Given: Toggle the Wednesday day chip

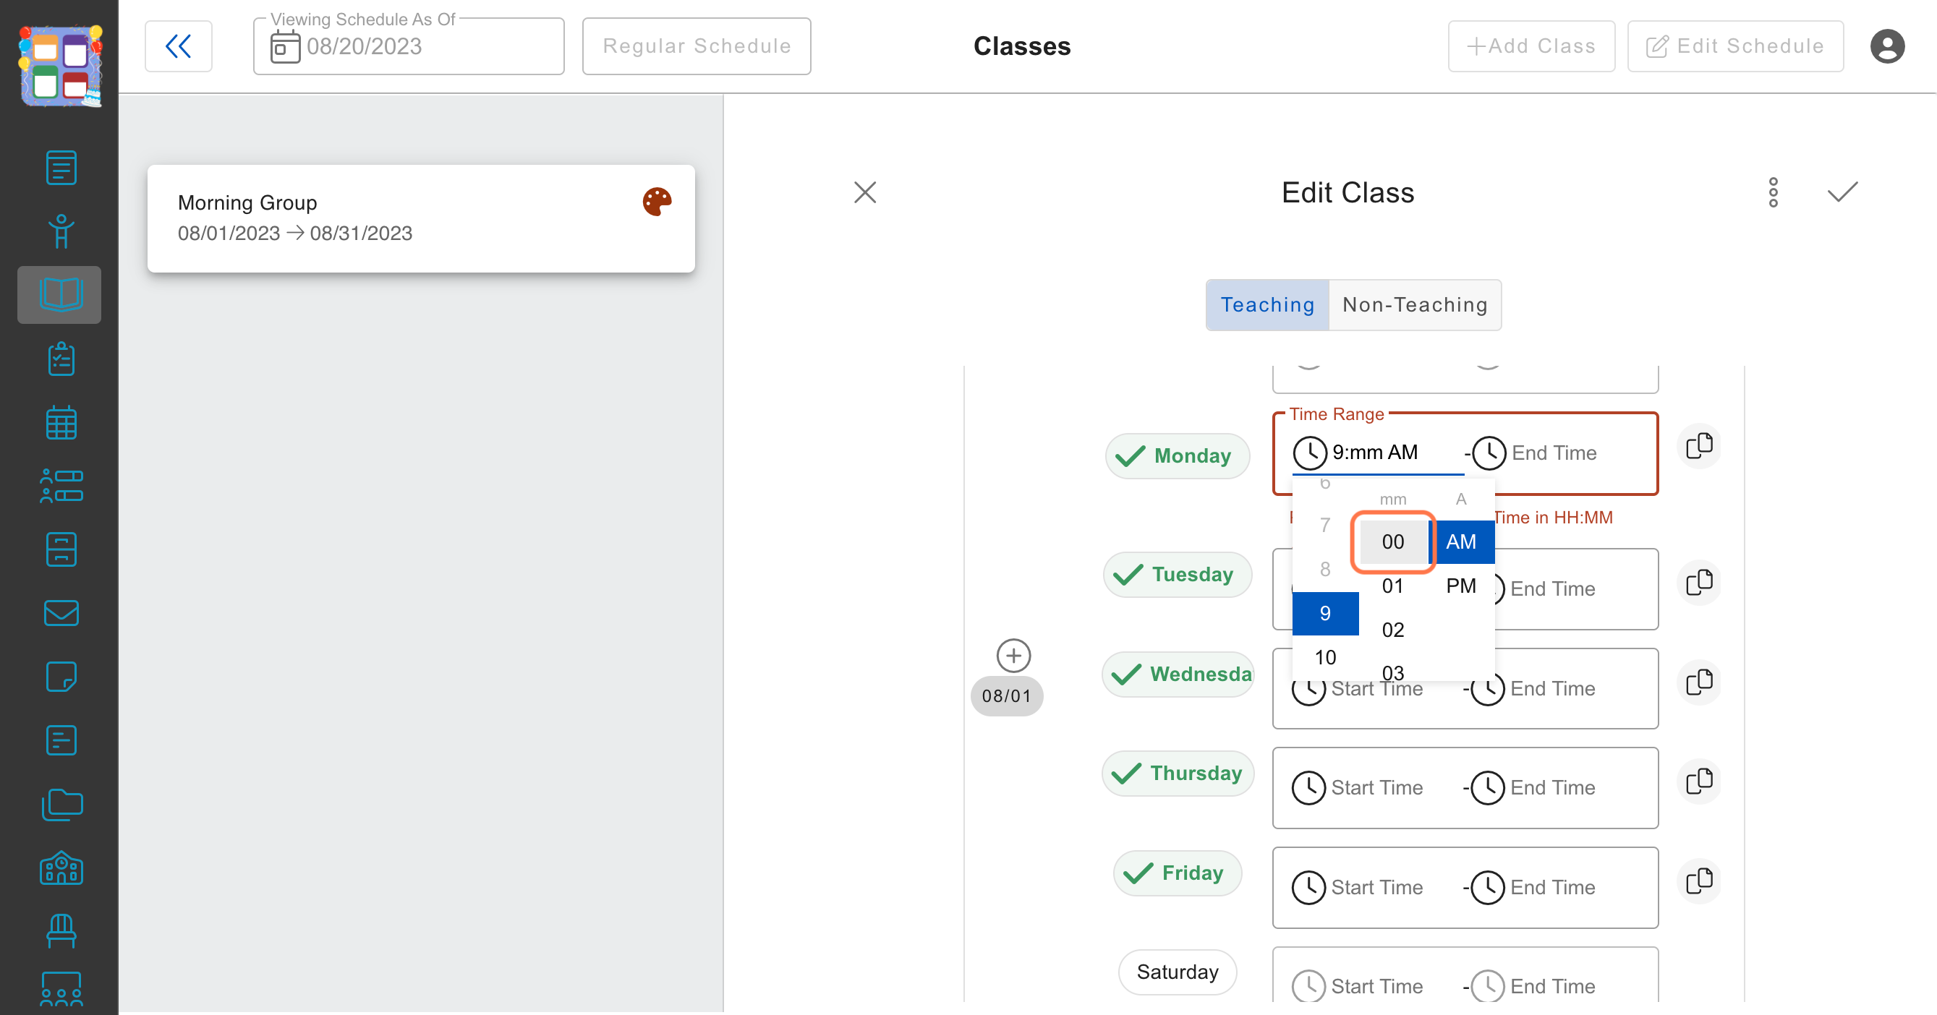Looking at the screenshot, I should coord(1178,674).
